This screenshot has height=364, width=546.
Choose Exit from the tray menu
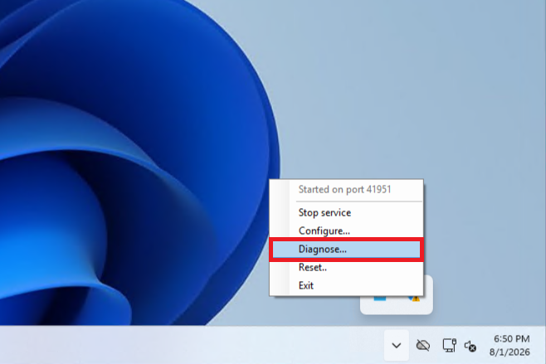346,285
